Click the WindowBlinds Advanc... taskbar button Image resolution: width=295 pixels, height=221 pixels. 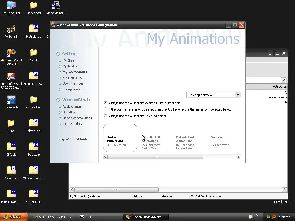[x=145, y=217]
